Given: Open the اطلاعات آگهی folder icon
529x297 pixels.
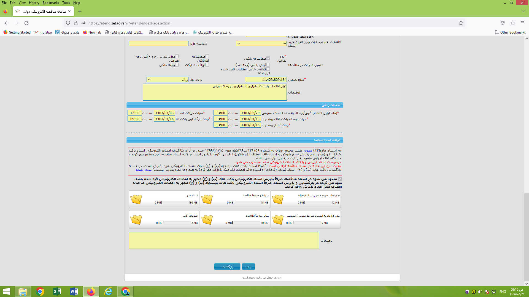Looking at the screenshot, I should point(136,220).
